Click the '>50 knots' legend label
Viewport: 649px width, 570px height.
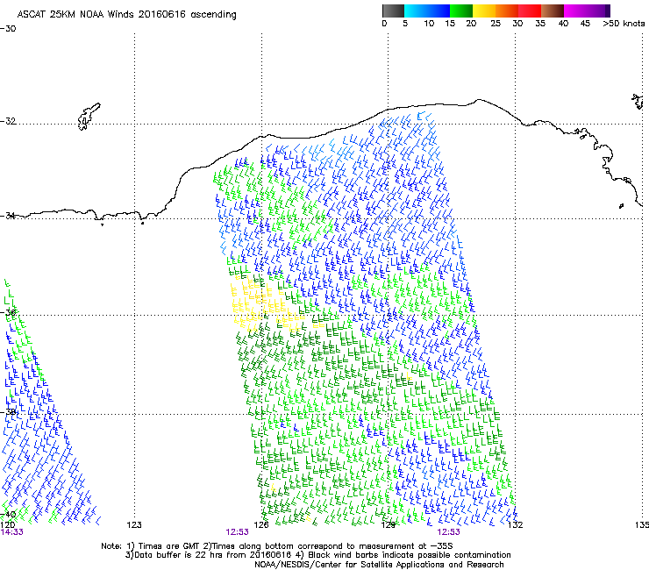click(624, 24)
